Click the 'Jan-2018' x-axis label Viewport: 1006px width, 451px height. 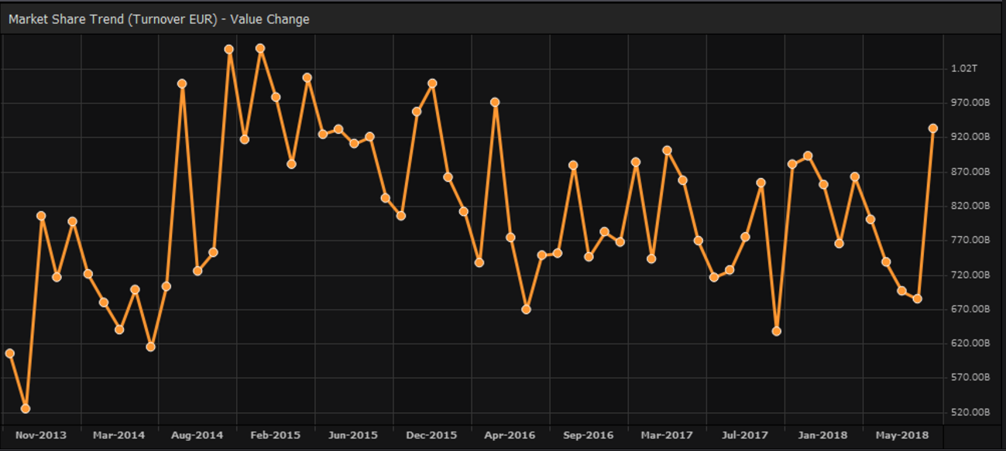pos(822,436)
